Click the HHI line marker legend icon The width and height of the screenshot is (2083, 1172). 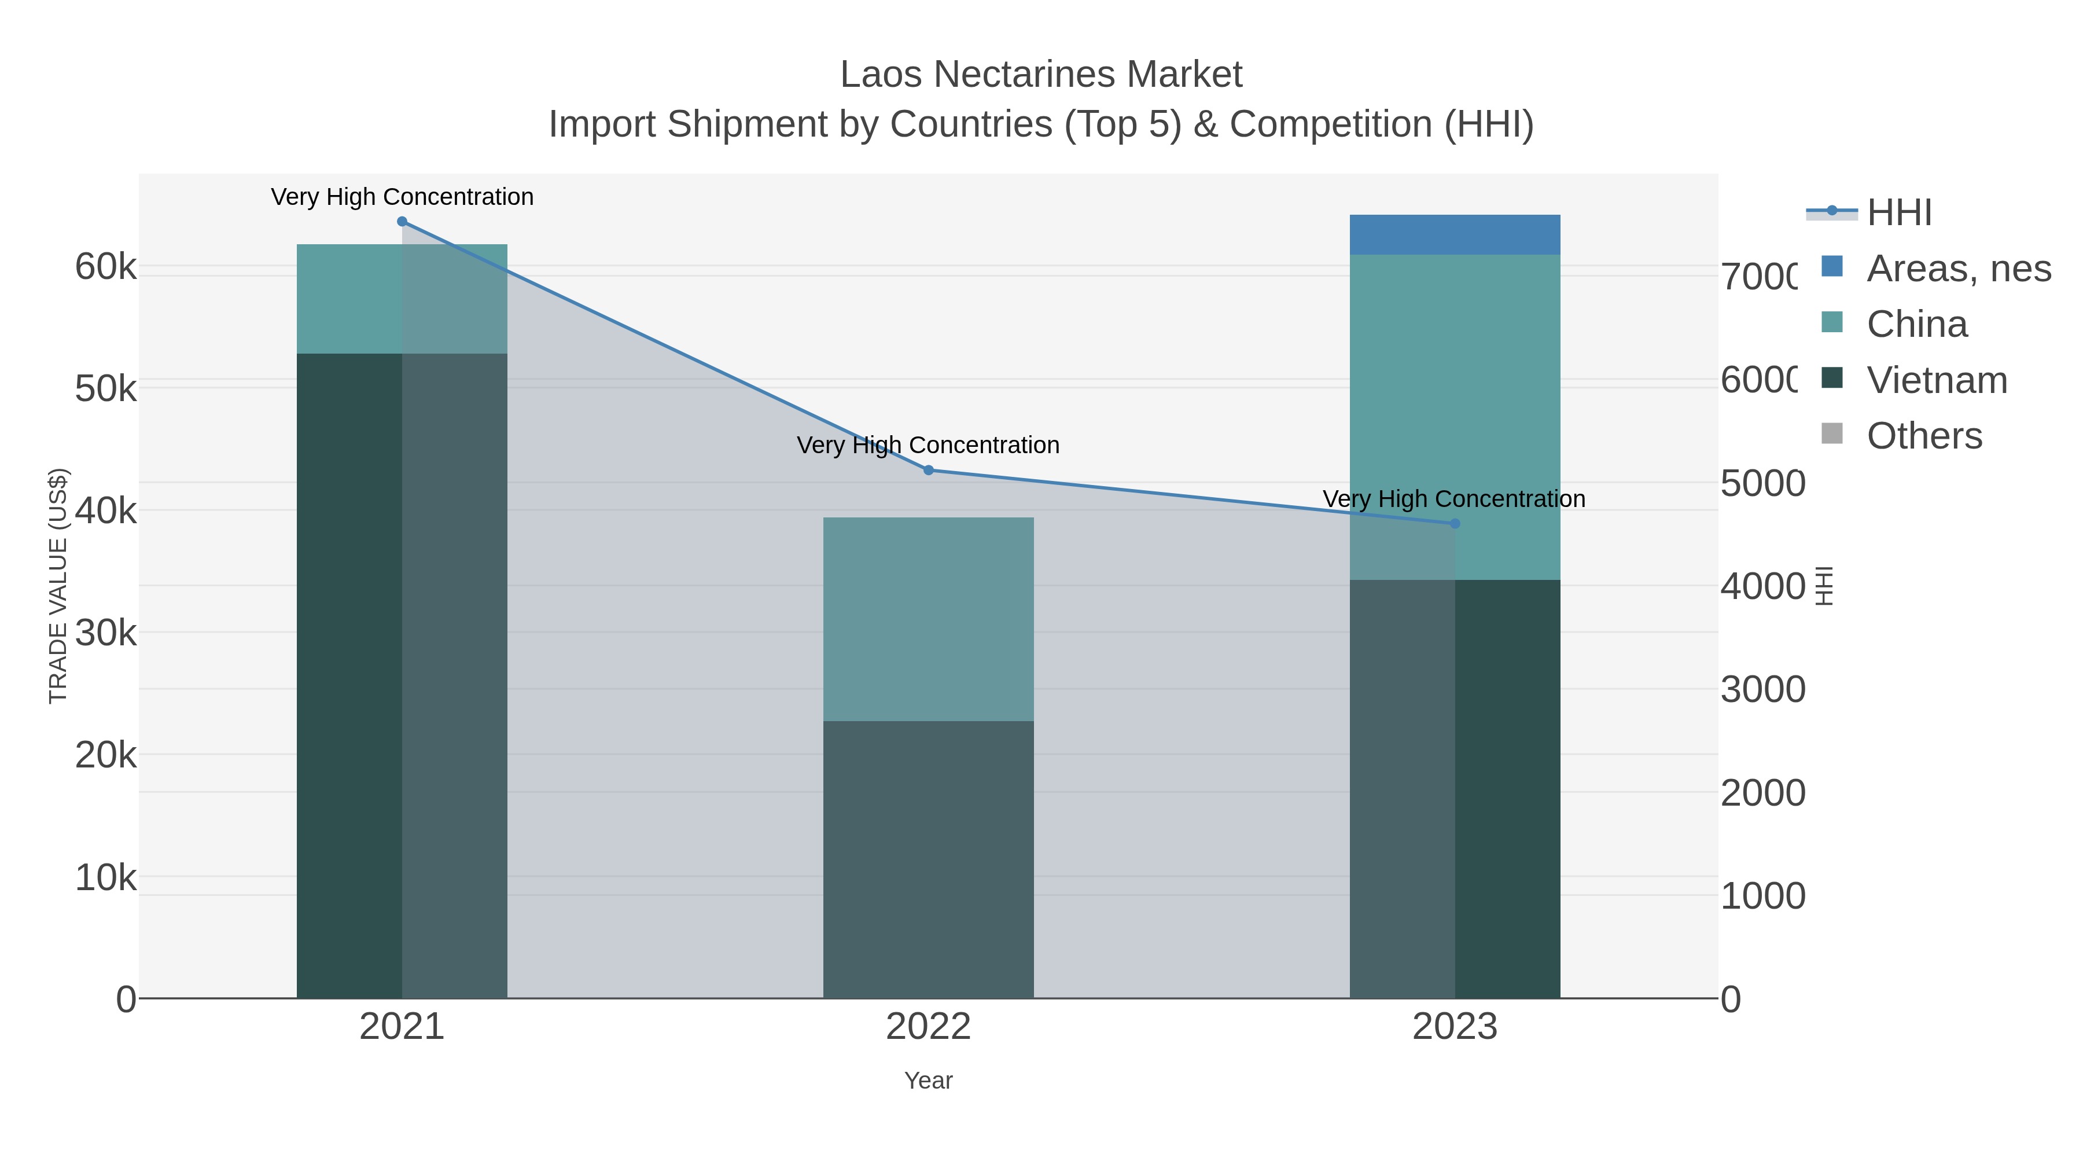(x=1831, y=211)
